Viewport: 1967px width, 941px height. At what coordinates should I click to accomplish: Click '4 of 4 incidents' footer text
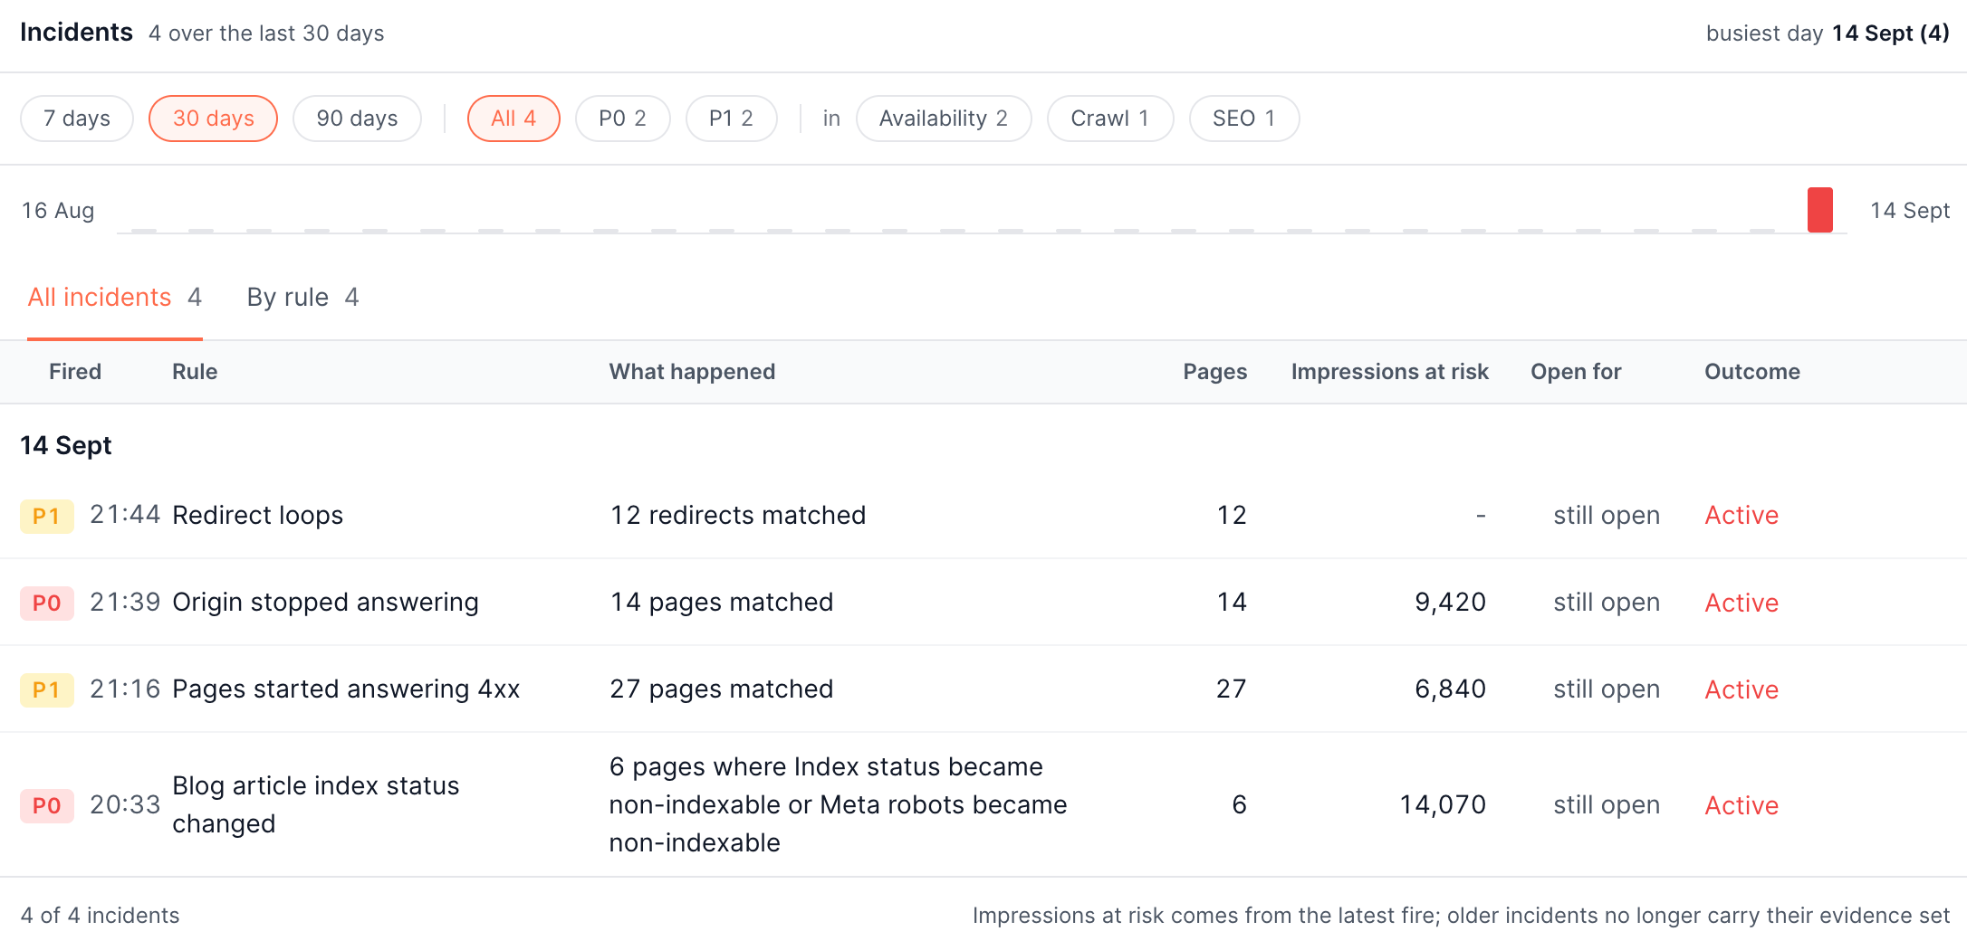100,915
